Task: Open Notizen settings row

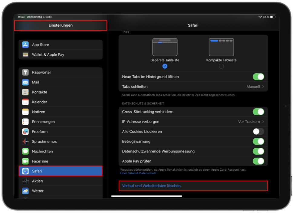Action: 61,112
